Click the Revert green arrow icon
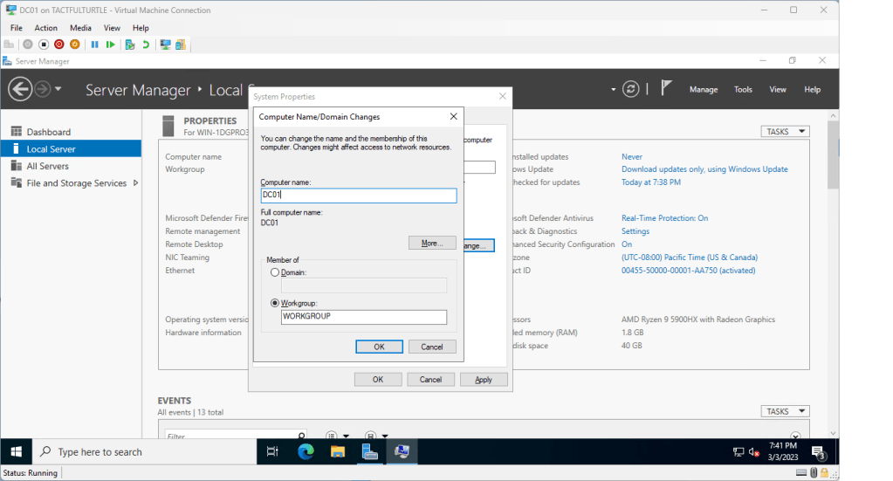893x481 pixels. click(145, 44)
